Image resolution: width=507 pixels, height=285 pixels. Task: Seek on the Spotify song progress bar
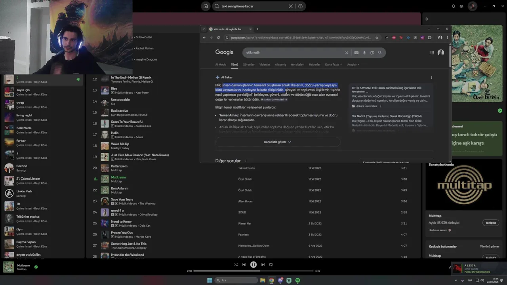(253, 271)
